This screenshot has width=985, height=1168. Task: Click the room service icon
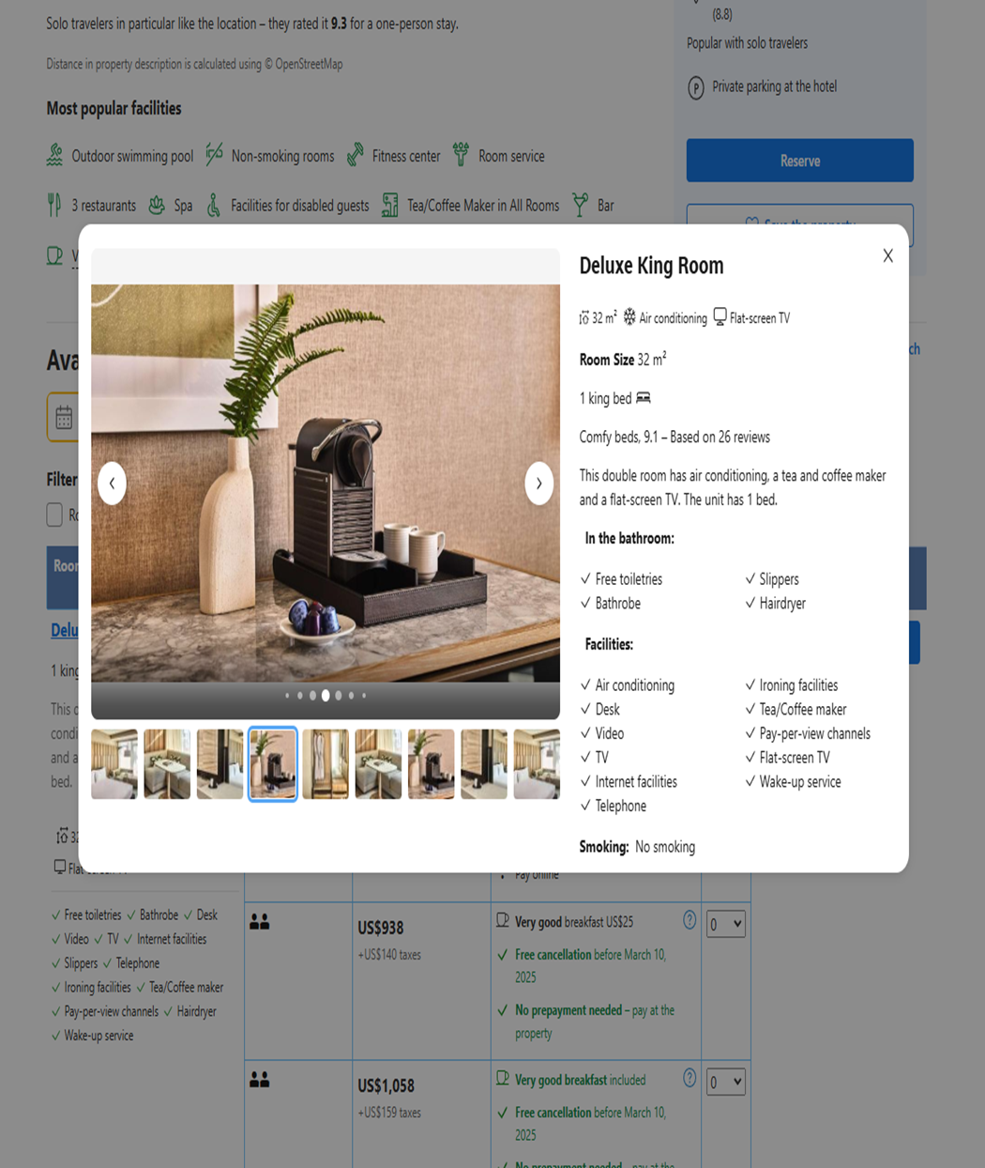pyautogui.click(x=461, y=155)
